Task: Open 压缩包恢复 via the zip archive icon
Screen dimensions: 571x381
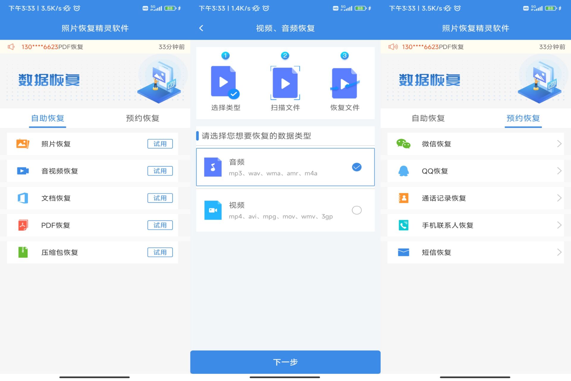Action: coord(23,252)
